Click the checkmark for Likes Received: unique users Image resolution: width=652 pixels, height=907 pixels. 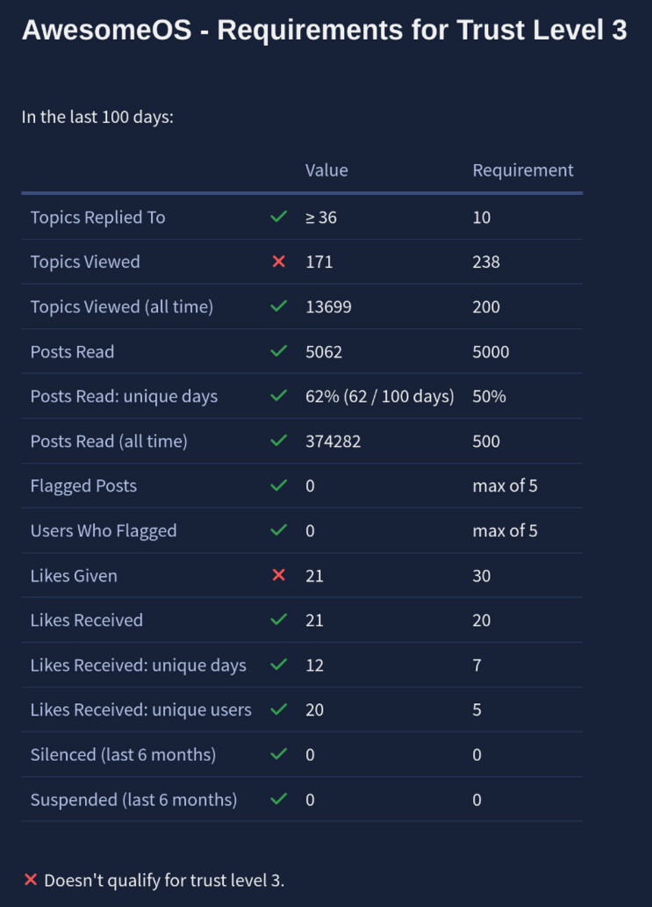279,709
